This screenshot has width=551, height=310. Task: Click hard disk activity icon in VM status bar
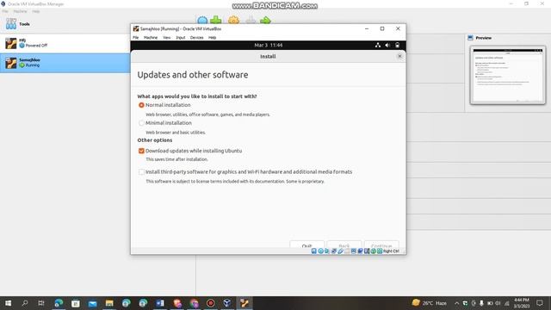(x=313, y=251)
